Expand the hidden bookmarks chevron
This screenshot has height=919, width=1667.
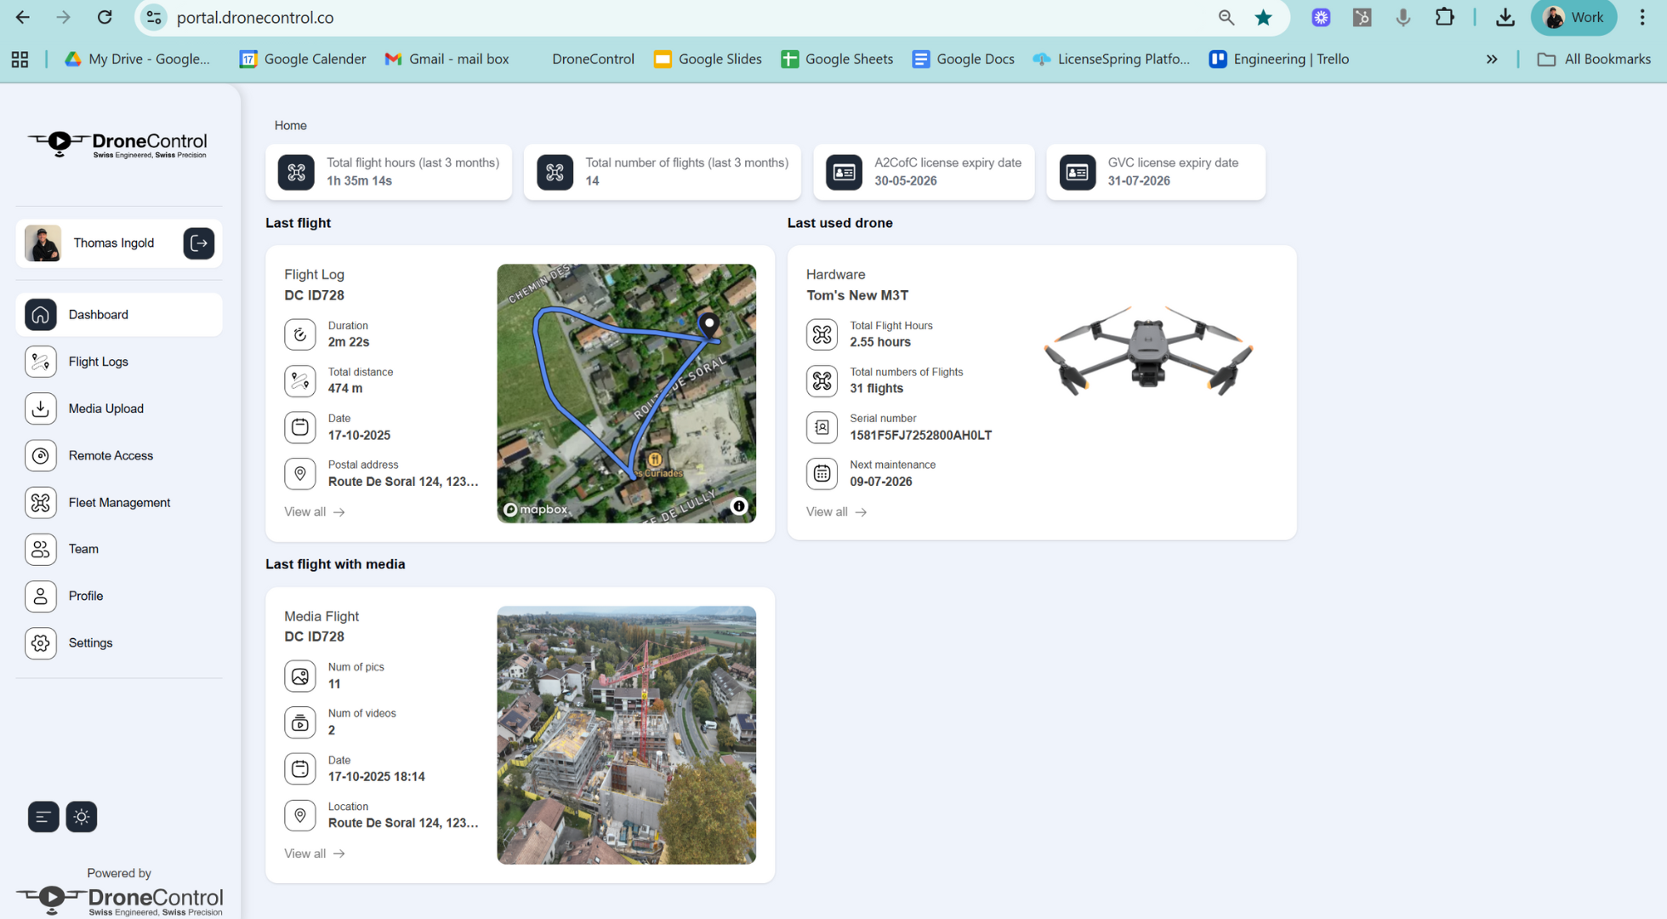[x=1492, y=59]
